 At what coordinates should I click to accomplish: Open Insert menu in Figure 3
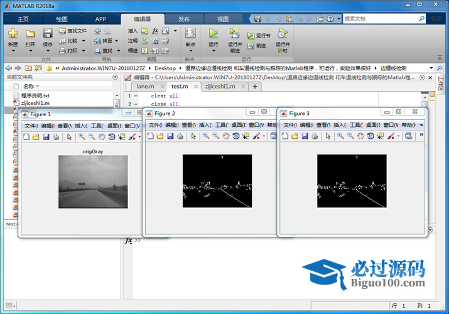(340, 125)
